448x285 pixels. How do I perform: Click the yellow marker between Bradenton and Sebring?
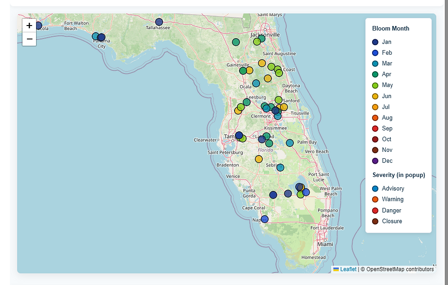click(259, 159)
